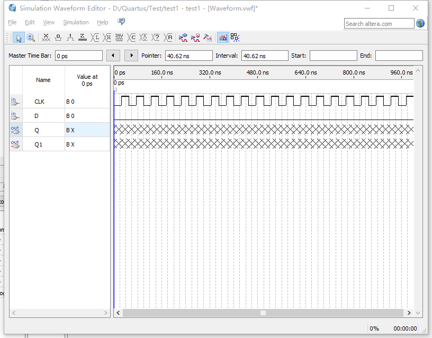Click output pin icon for Q
This screenshot has width=432, height=338.
tap(15, 130)
